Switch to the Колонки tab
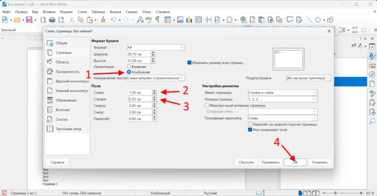The height and width of the screenshot is (196, 377). [x=67, y=110]
